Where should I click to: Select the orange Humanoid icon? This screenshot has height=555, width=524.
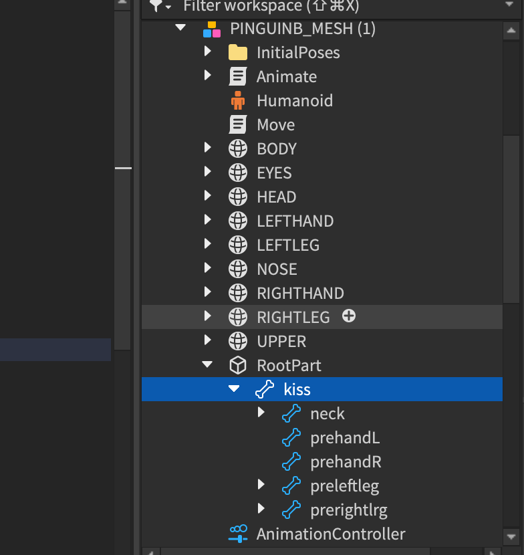237,101
